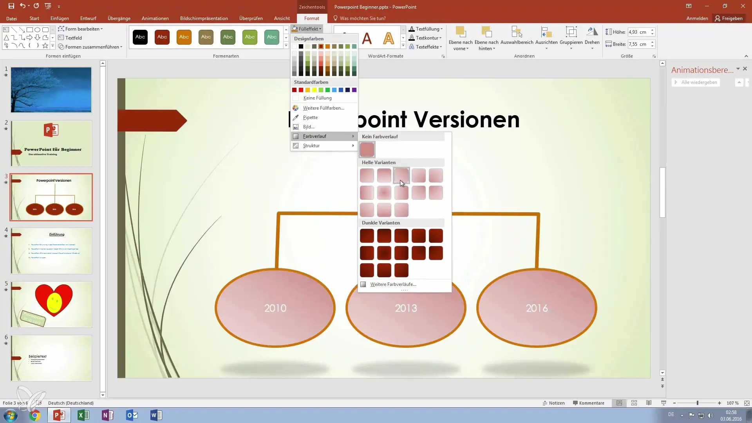This screenshot has width=752, height=423.
Task: Click the orange WordArt A style
Action: coord(388,38)
